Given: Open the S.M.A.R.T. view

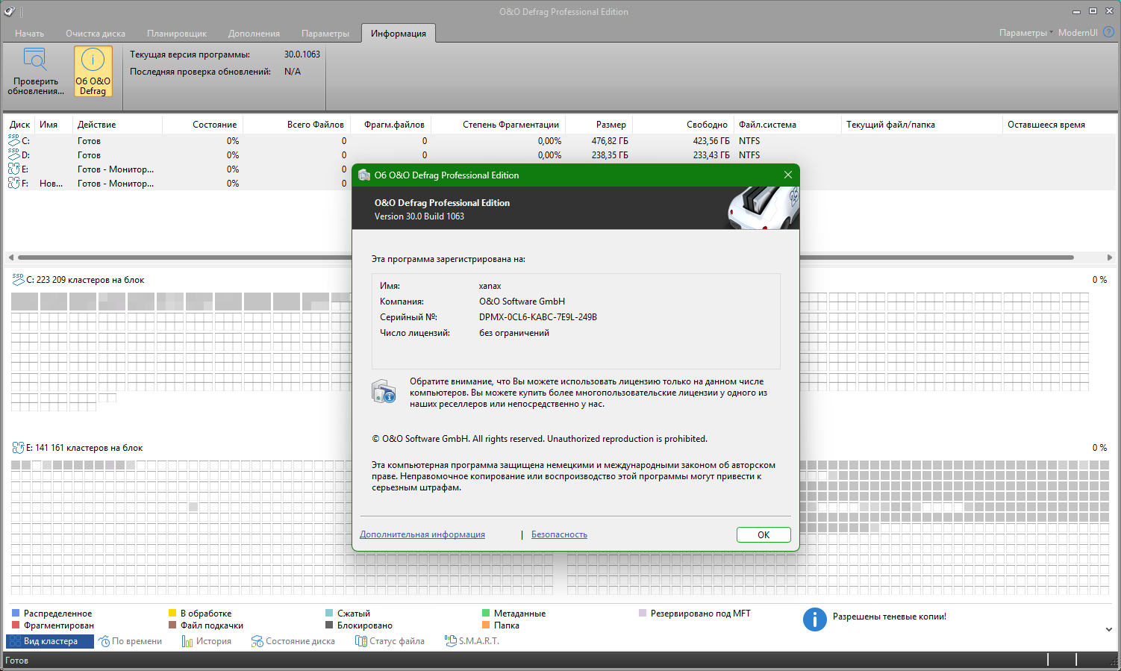Looking at the screenshot, I should [x=472, y=641].
